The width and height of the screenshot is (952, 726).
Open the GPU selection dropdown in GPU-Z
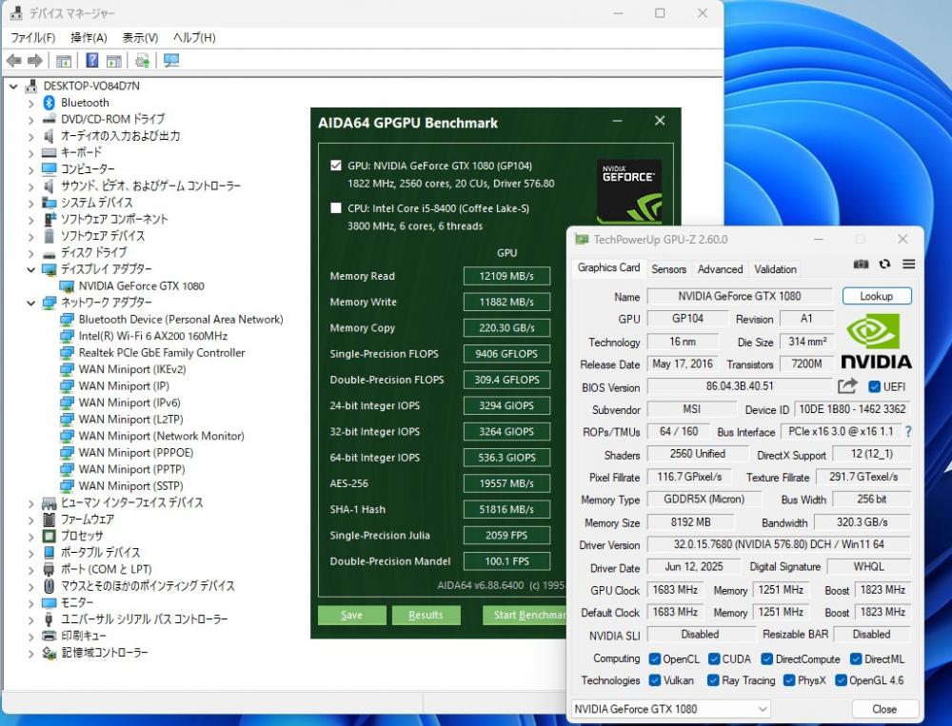(671, 709)
